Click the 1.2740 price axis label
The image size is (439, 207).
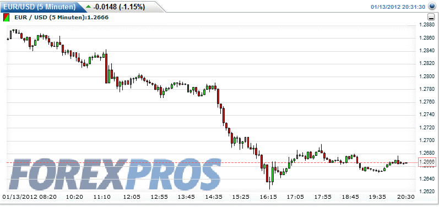coord(427,115)
